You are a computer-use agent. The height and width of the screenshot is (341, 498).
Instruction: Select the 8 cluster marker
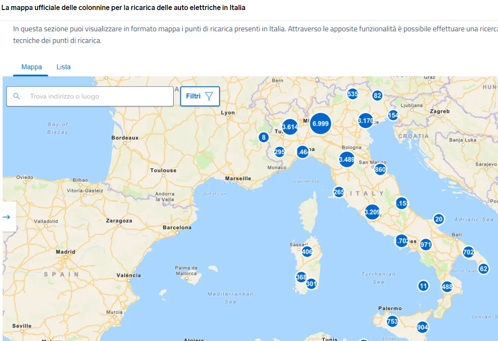(264, 137)
